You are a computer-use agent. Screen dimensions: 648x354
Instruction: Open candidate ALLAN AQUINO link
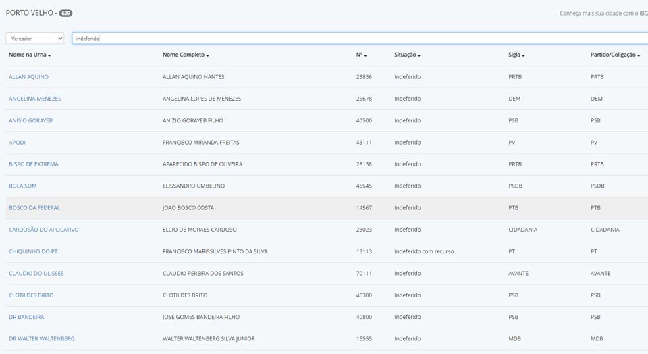[x=28, y=77]
